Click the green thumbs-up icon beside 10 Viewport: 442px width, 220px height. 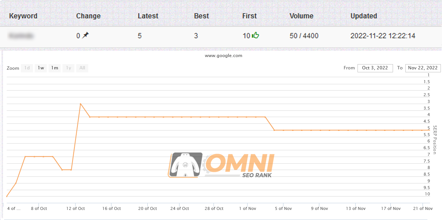pos(256,35)
